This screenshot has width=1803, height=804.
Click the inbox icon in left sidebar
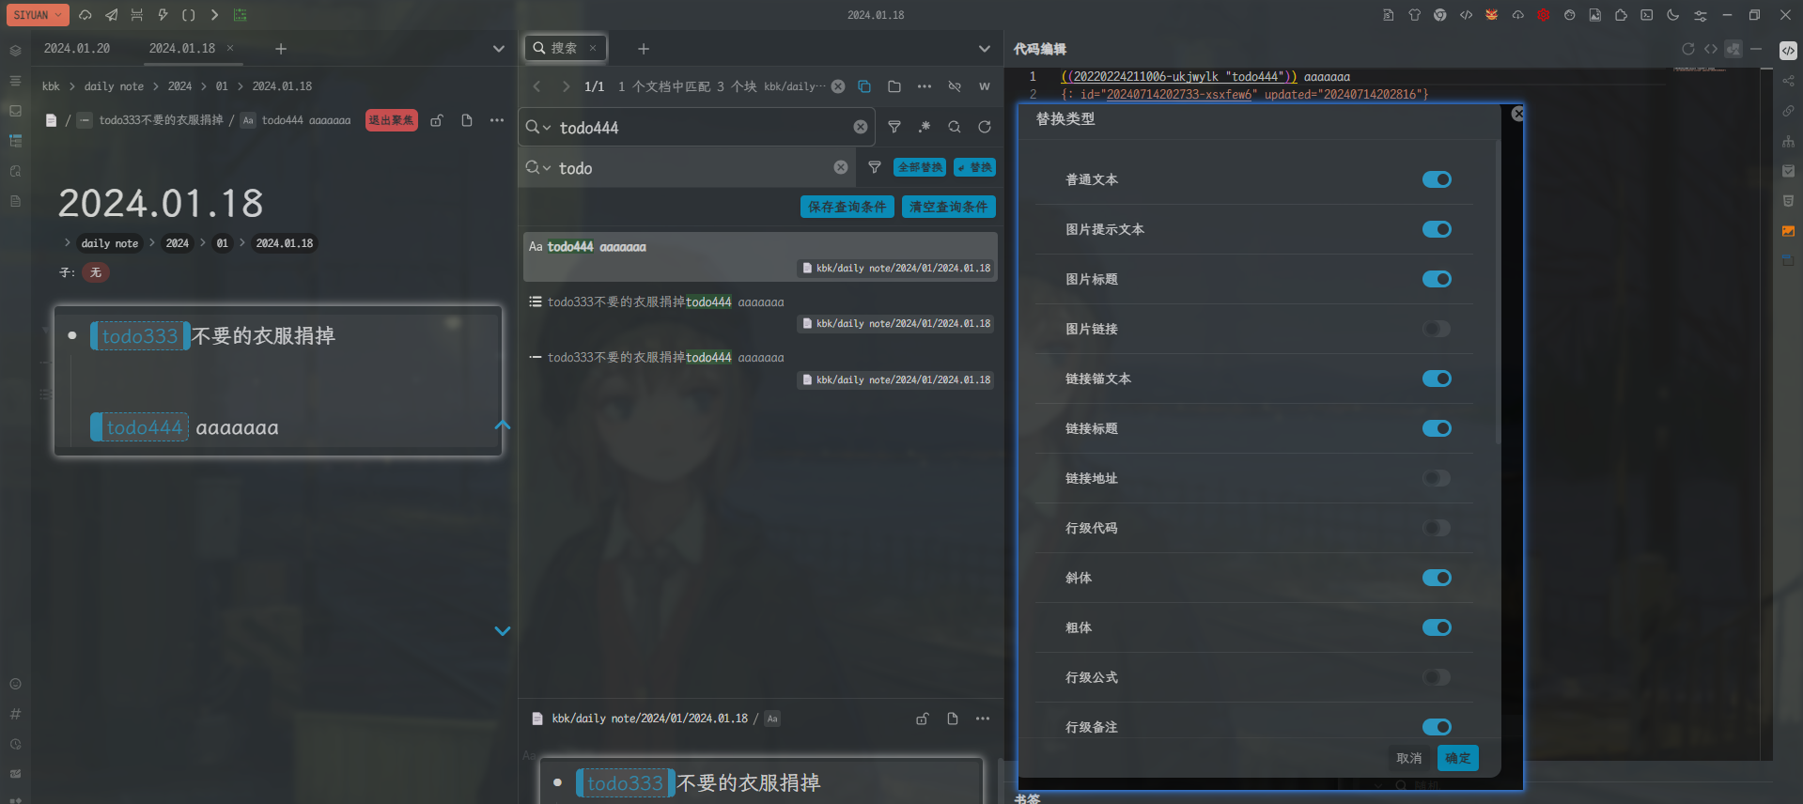click(15, 111)
